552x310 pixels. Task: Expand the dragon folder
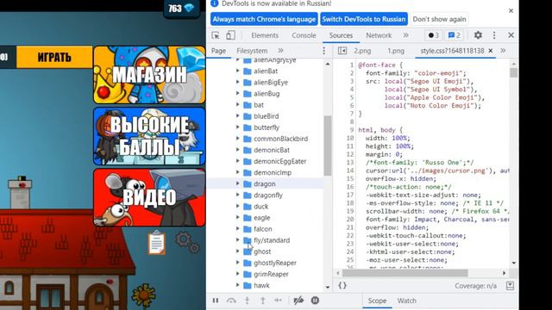pos(238,183)
